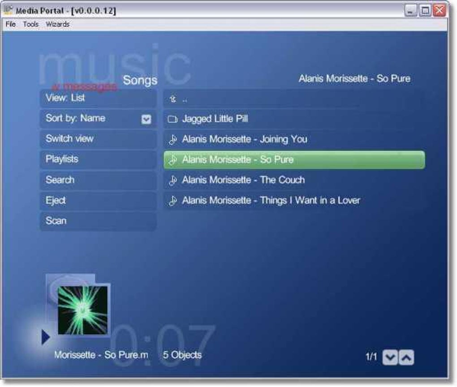
Task: Open the Tools menu
Action: tap(30, 24)
